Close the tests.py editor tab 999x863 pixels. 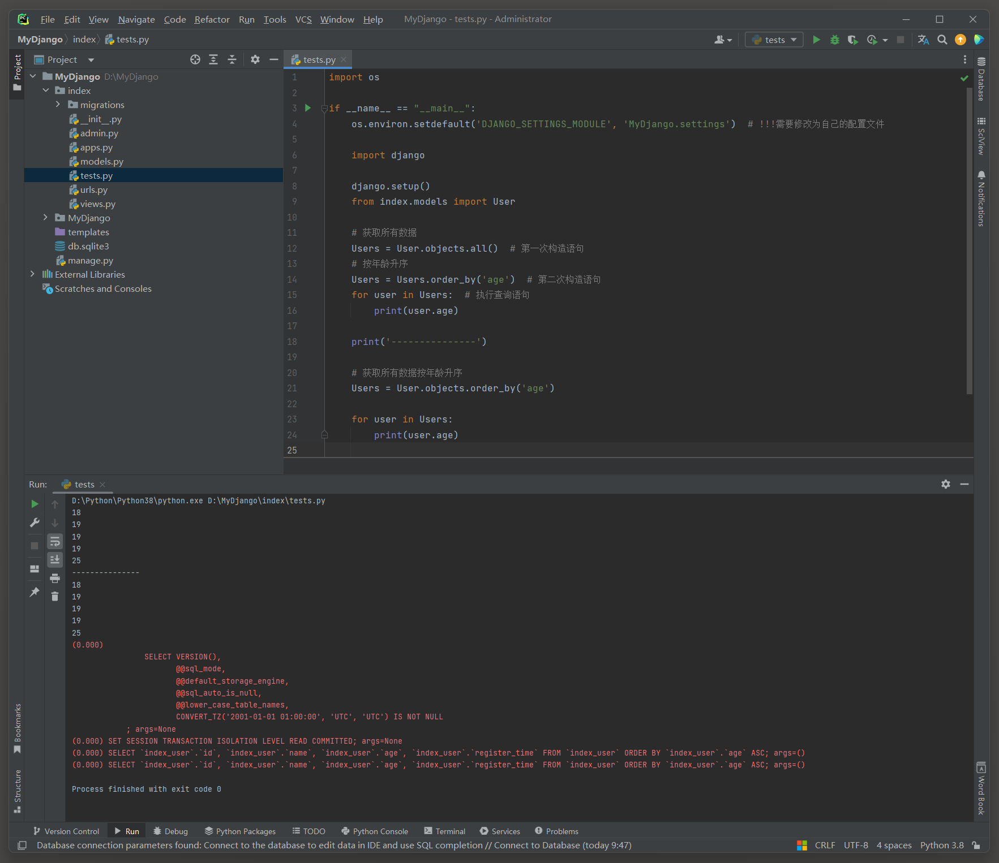coord(344,59)
